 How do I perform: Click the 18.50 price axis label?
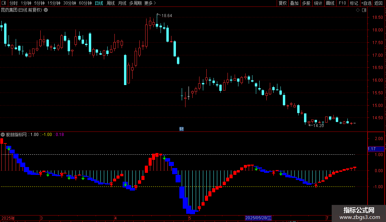377,17
